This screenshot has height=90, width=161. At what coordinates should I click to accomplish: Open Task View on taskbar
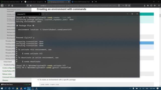point(13,88)
